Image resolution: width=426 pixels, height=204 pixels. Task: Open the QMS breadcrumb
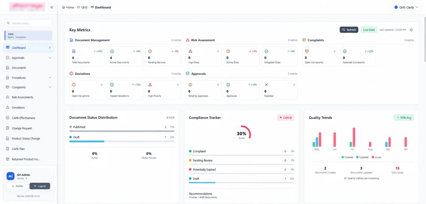82,7
